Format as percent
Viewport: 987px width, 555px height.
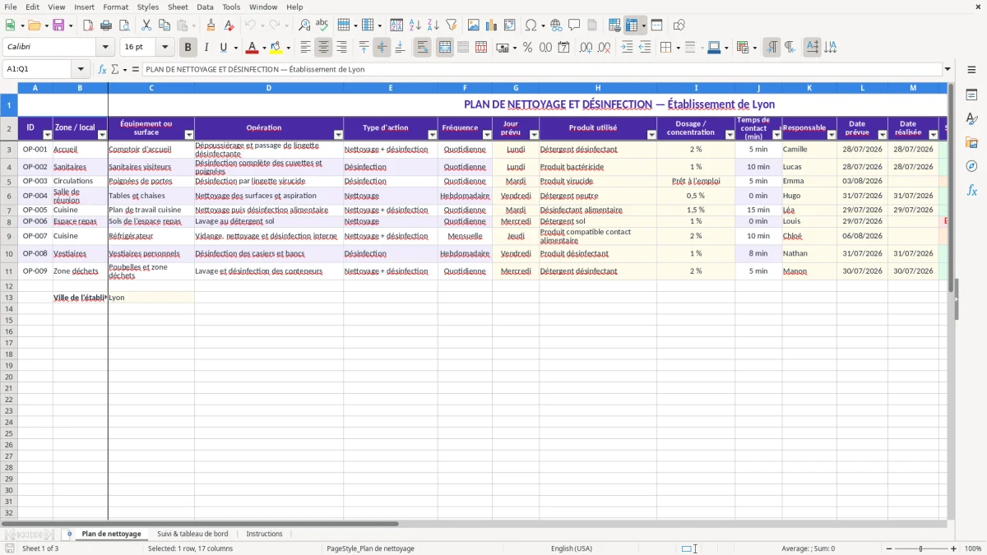(x=527, y=48)
